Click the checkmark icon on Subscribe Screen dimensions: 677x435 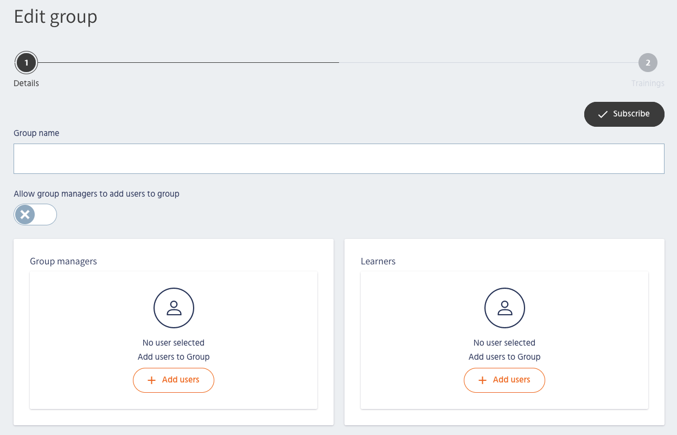click(602, 114)
